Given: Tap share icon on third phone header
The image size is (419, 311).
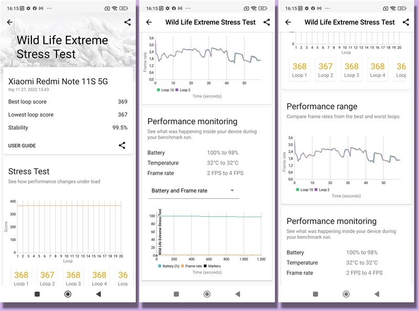Looking at the screenshot, I should (406, 22).
